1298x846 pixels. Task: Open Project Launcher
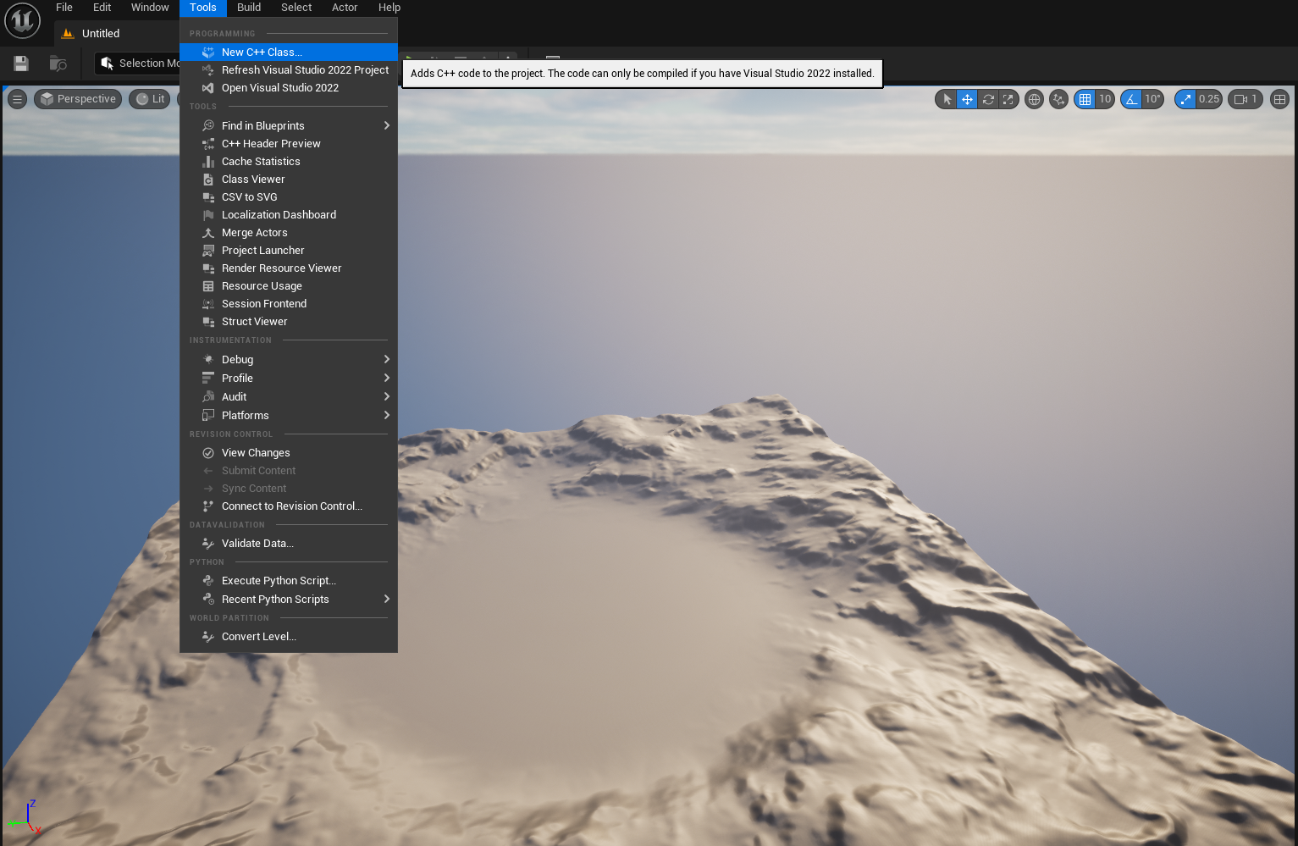point(289,251)
